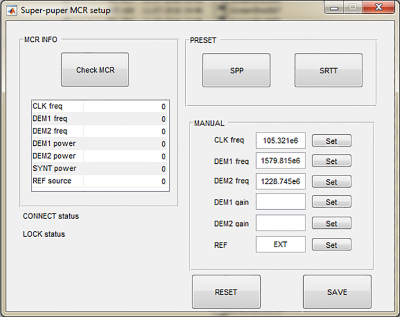Image resolution: width=400 pixels, height=317 pixels.
Task: Focus the DEM1 freq input field
Action: pos(280,161)
